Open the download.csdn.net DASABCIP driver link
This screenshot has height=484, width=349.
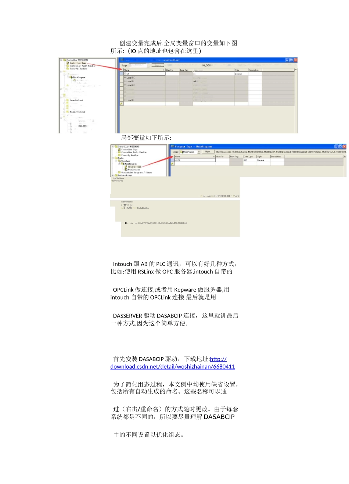(x=173, y=363)
